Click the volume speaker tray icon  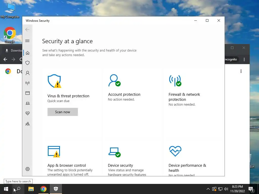226,189
